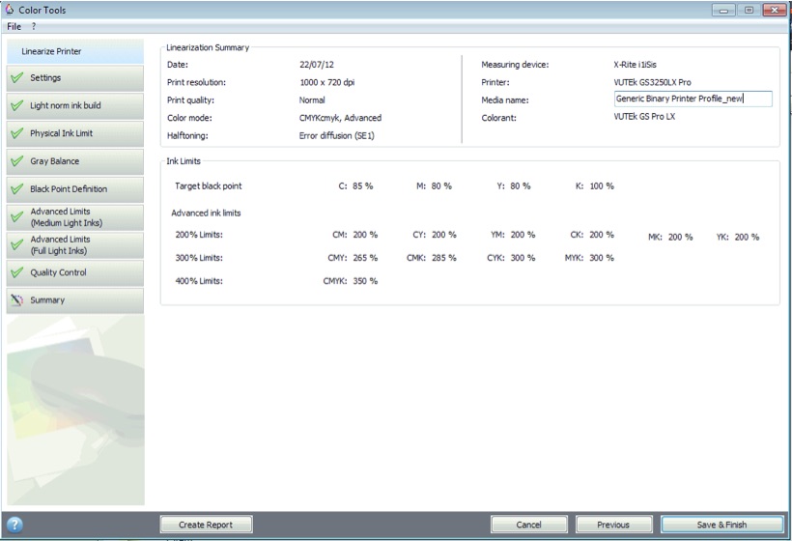The image size is (792, 541).
Task: Open the ? help menu
Action: (x=34, y=26)
